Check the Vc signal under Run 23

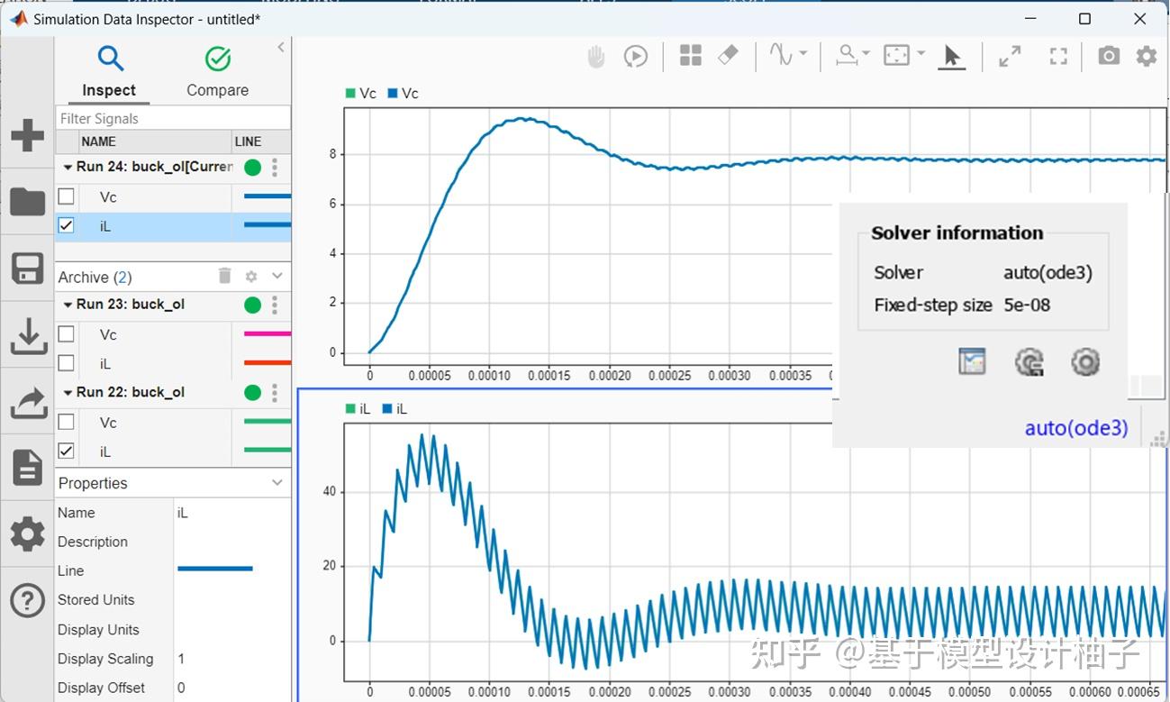(x=66, y=334)
